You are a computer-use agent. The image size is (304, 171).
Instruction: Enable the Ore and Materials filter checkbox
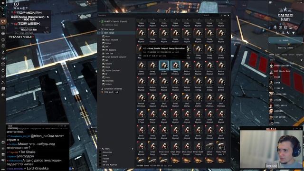point(100,165)
